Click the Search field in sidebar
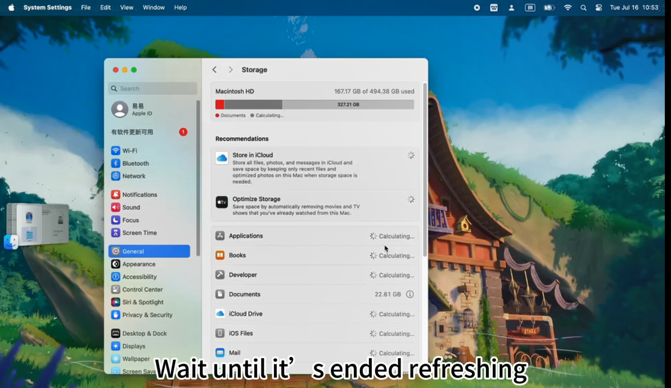This screenshot has height=388, width=671. tap(153, 88)
